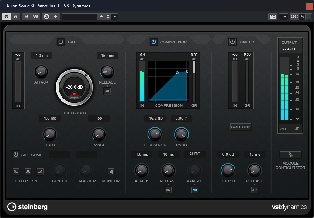Close the VSTDynamics plug-in window
The width and height of the screenshot is (314, 218).
coord(310,6)
